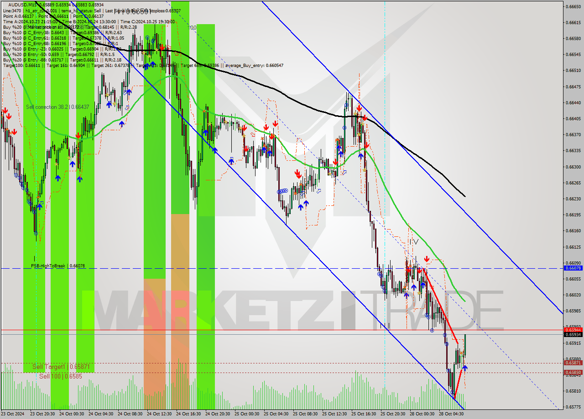Image resolution: width=584 pixels, height=419 pixels.
Task: Click the AUDUSD,M15 chart title
Action: click(x=56, y=5)
